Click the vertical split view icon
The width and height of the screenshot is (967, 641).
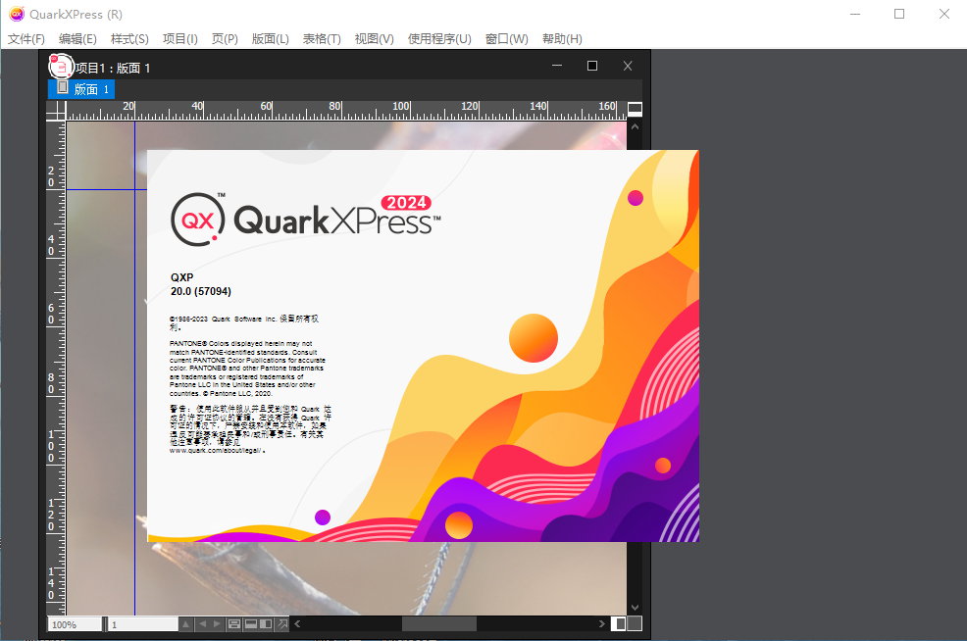(266, 624)
